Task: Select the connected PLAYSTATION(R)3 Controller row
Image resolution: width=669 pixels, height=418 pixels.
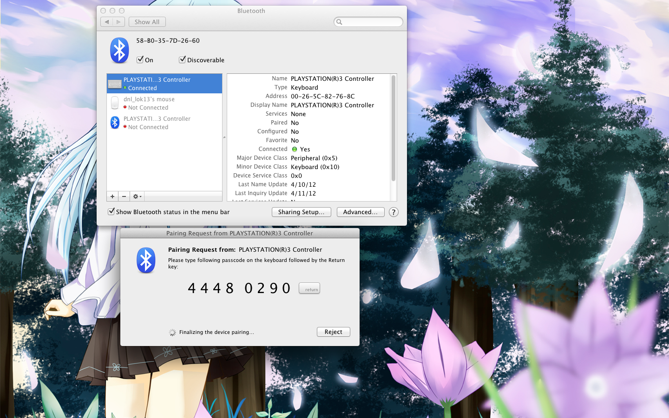Action: pyautogui.click(x=164, y=84)
